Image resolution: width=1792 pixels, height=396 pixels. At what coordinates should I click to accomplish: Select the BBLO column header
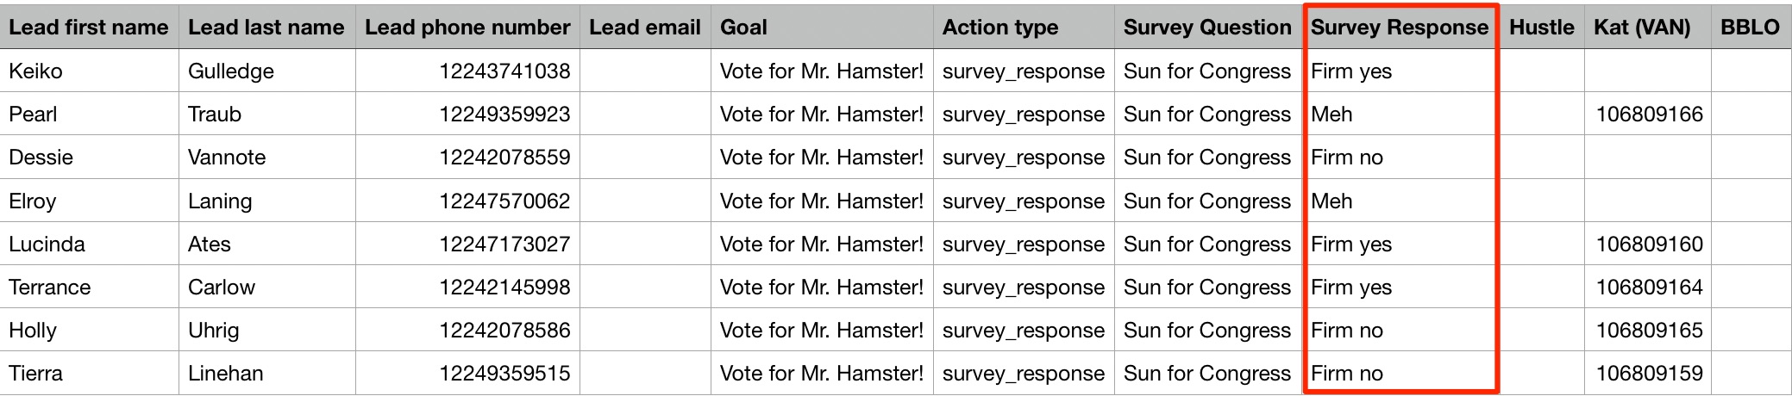click(1751, 28)
